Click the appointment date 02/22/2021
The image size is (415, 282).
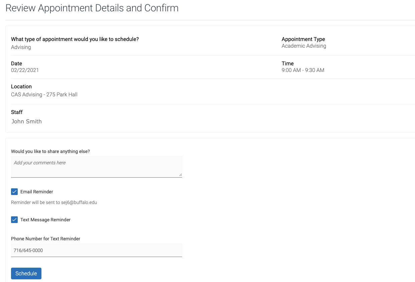[x=25, y=70]
